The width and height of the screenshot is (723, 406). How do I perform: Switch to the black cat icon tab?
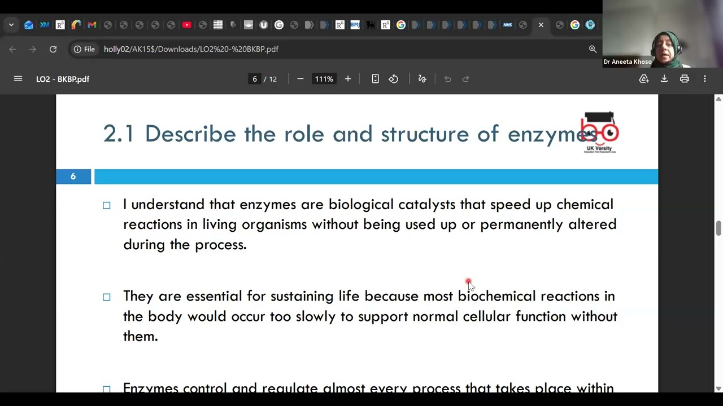371,25
